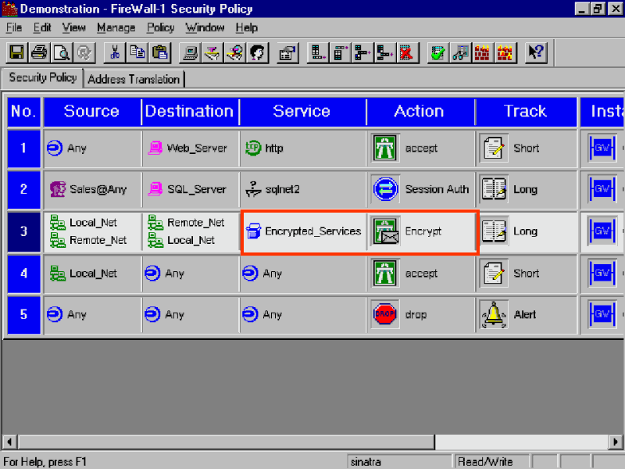The height and width of the screenshot is (469, 625).
Task: Select the Security Policy tab
Action: [x=42, y=78]
